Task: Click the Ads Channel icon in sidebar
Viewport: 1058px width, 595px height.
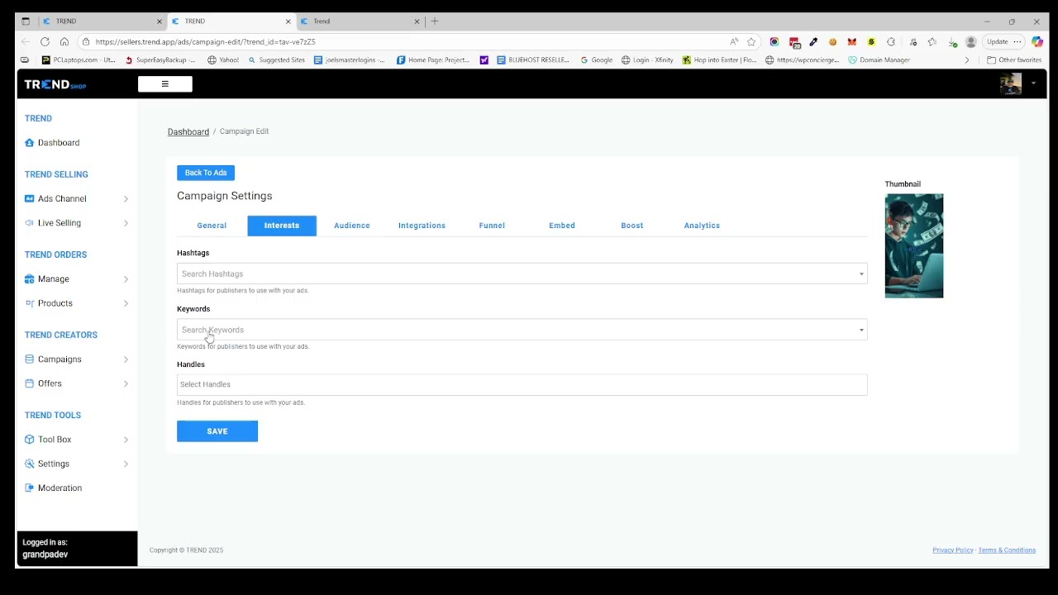Action: click(30, 198)
